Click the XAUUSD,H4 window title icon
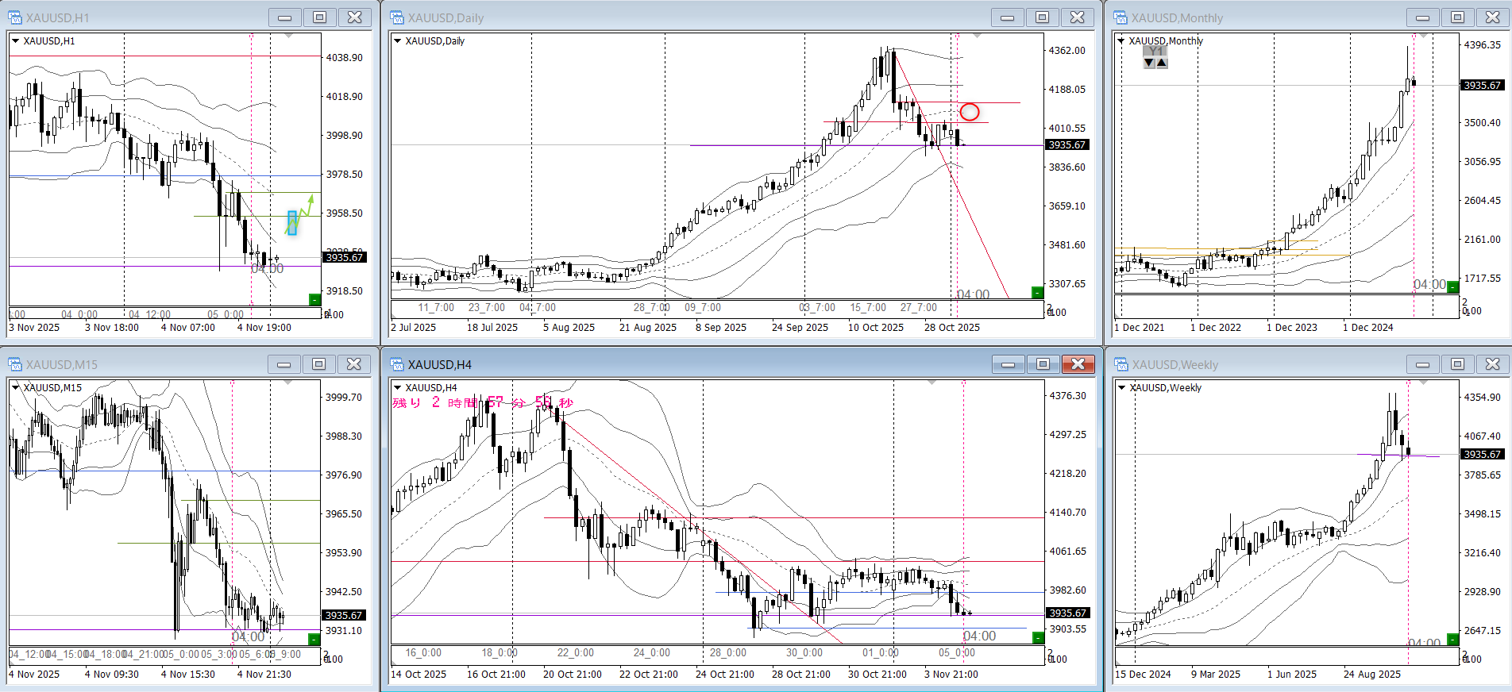The height and width of the screenshot is (692, 1512). 397,364
